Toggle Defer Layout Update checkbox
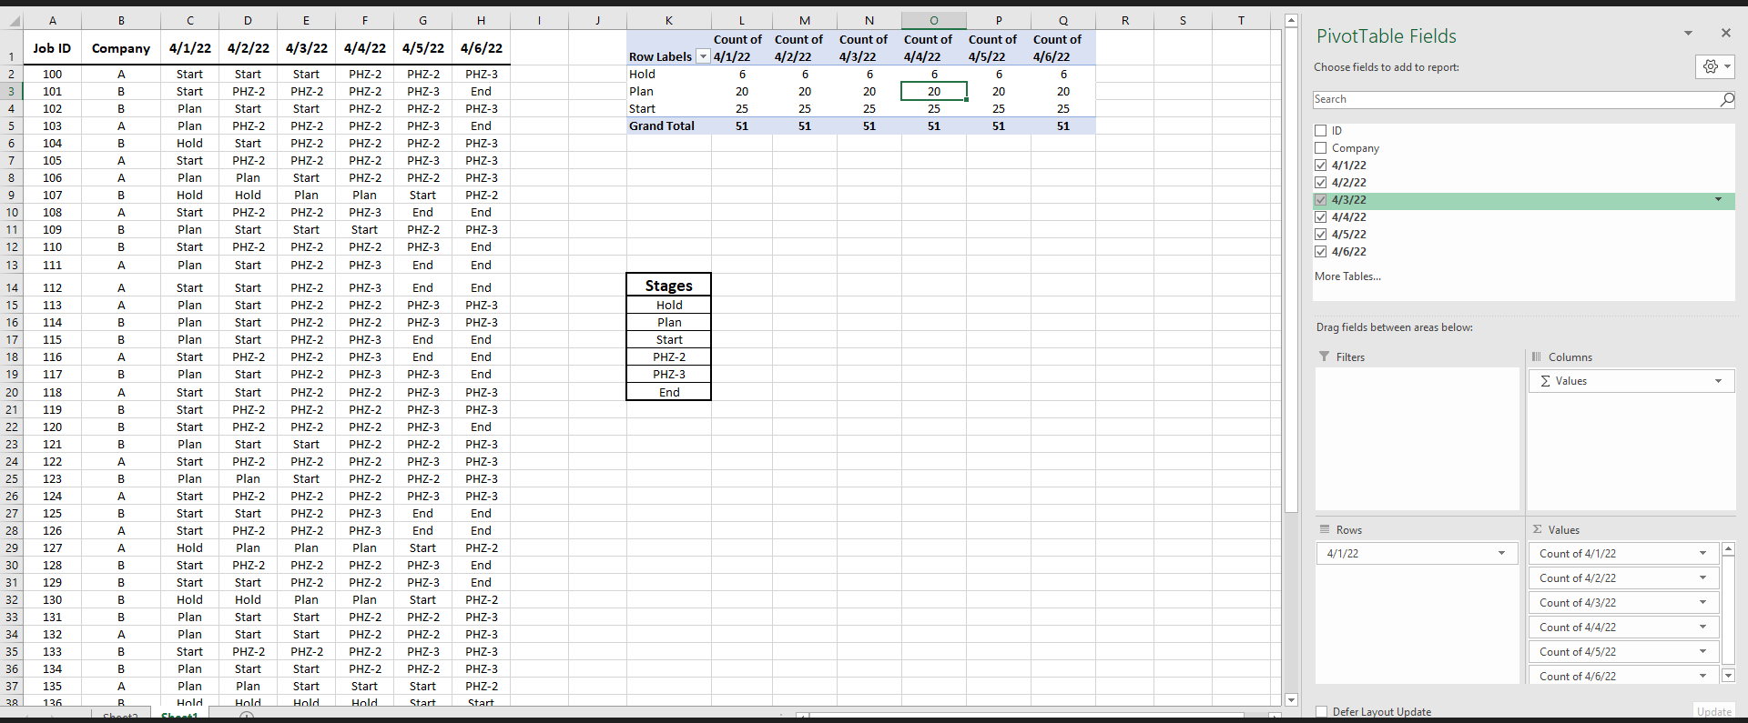The width and height of the screenshot is (1748, 723). [1322, 712]
